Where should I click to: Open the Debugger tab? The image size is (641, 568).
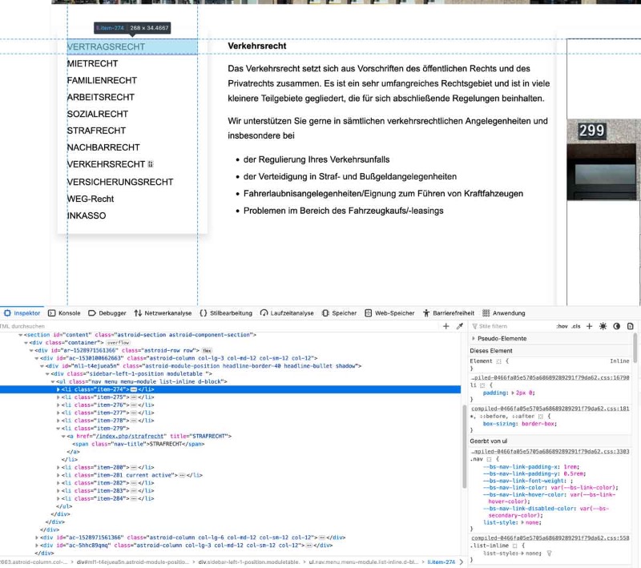[107, 313]
